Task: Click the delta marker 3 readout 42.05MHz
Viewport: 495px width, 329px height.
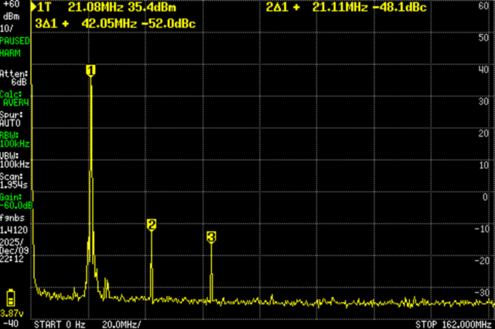Action: (x=114, y=24)
